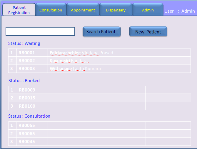This screenshot has width=197, height=149.
Task: Select consultation patient RB0045
Action: tap(27, 142)
